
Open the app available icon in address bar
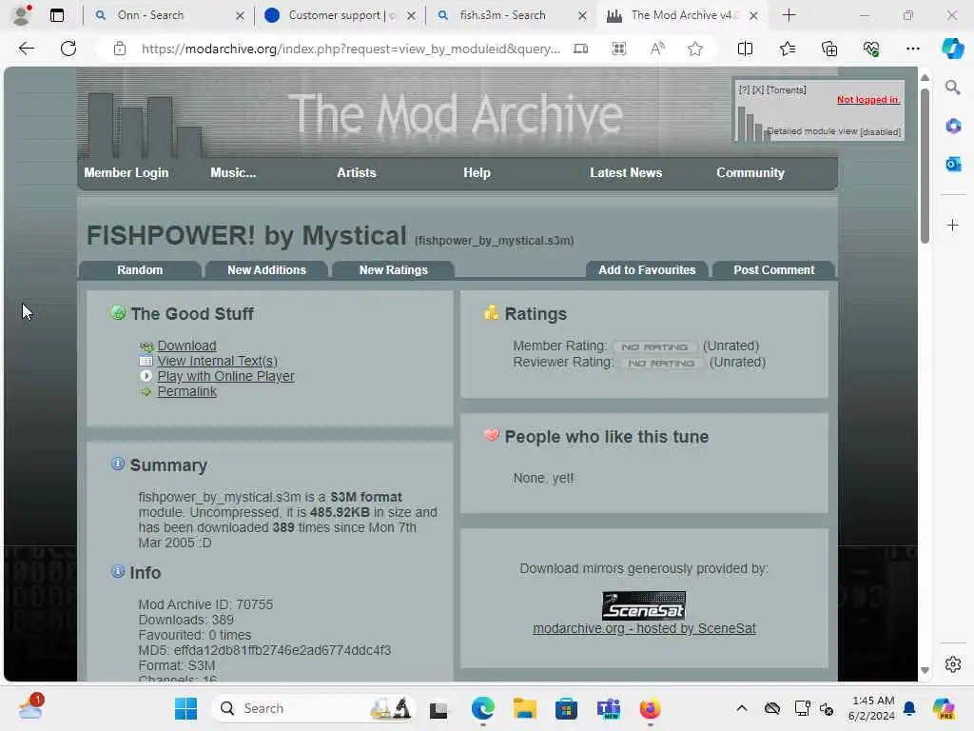point(581,49)
